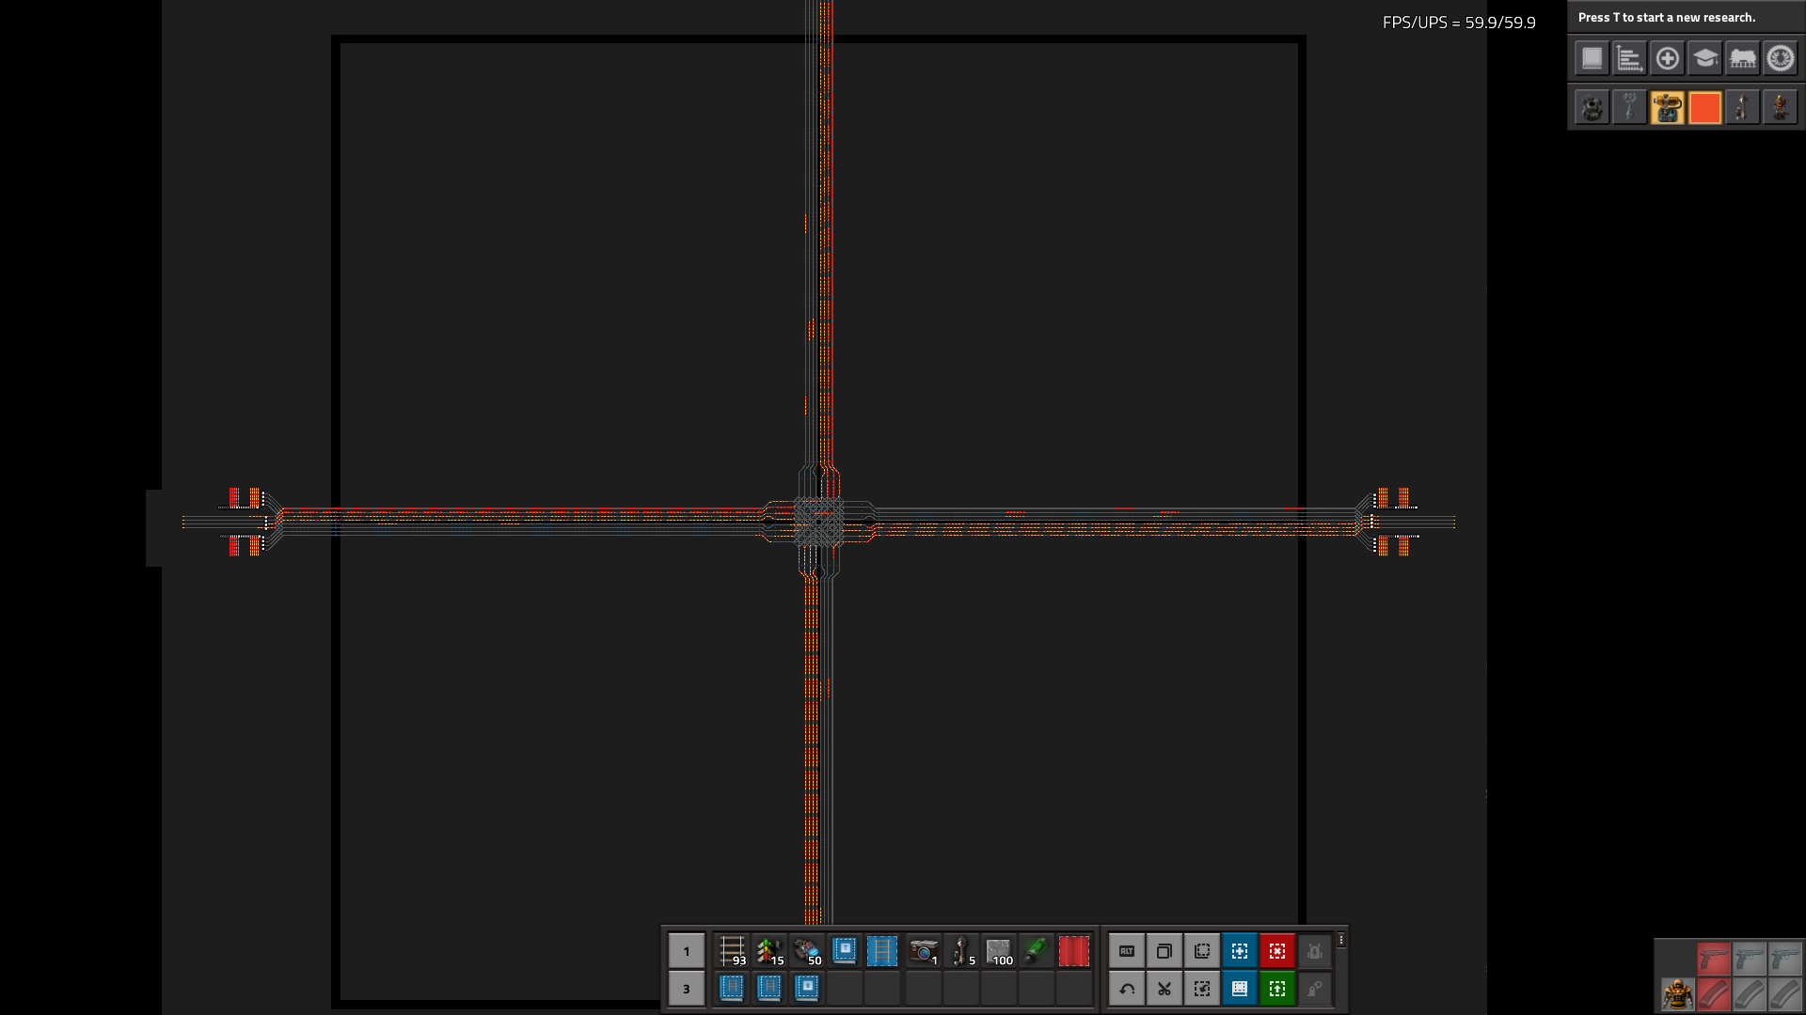Click the cut scissors shortcut tool

[x=1164, y=989]
